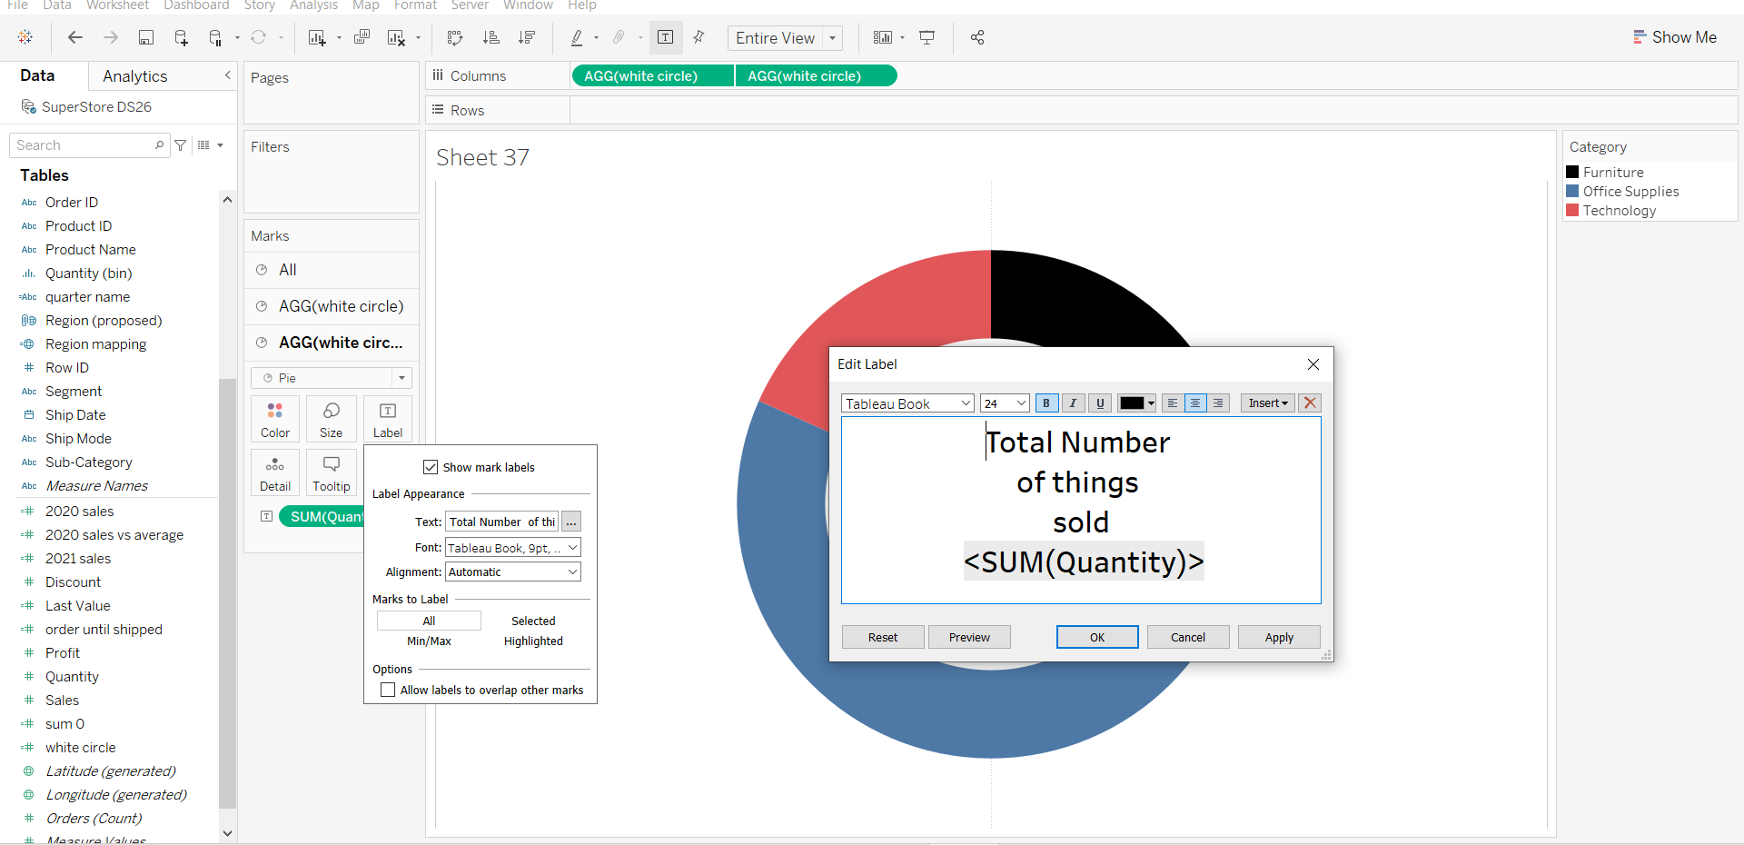Set right text alignment in Edit Label
Screen dimensions: 1744x845
tap(1218, 403)
